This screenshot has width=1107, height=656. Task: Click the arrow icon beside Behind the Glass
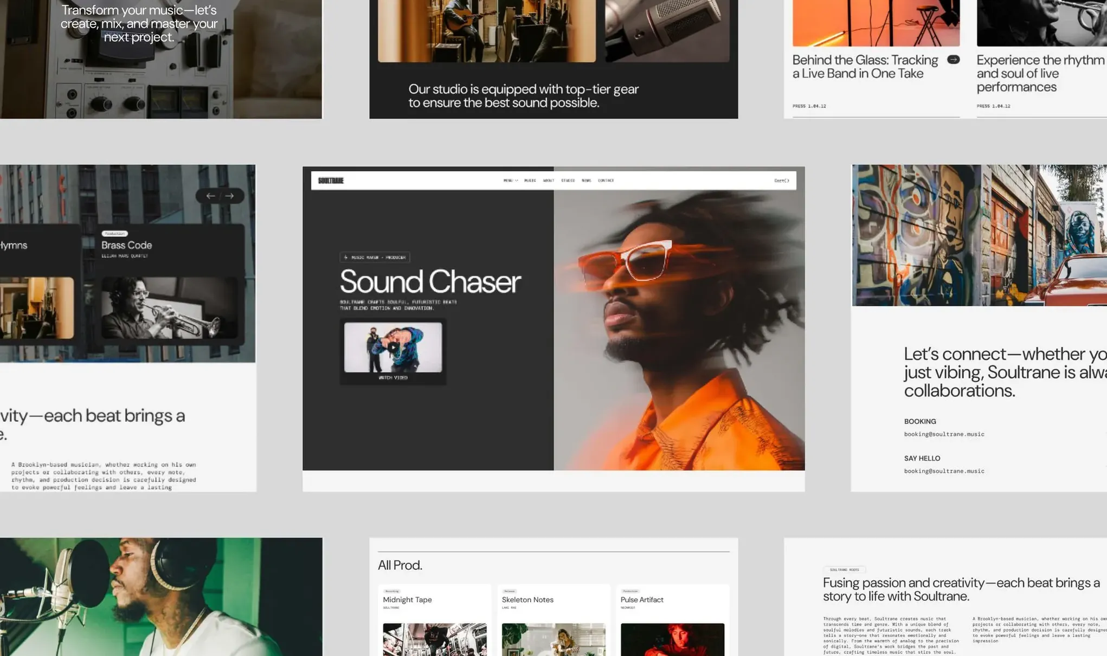pyautogui.click(x=953, y=60)
